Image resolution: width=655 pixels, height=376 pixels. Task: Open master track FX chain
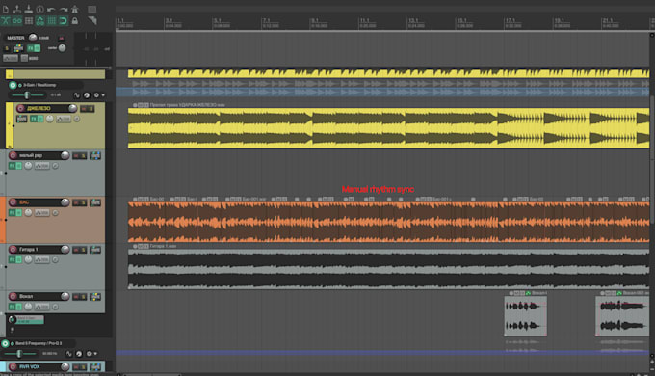[31, 48]
